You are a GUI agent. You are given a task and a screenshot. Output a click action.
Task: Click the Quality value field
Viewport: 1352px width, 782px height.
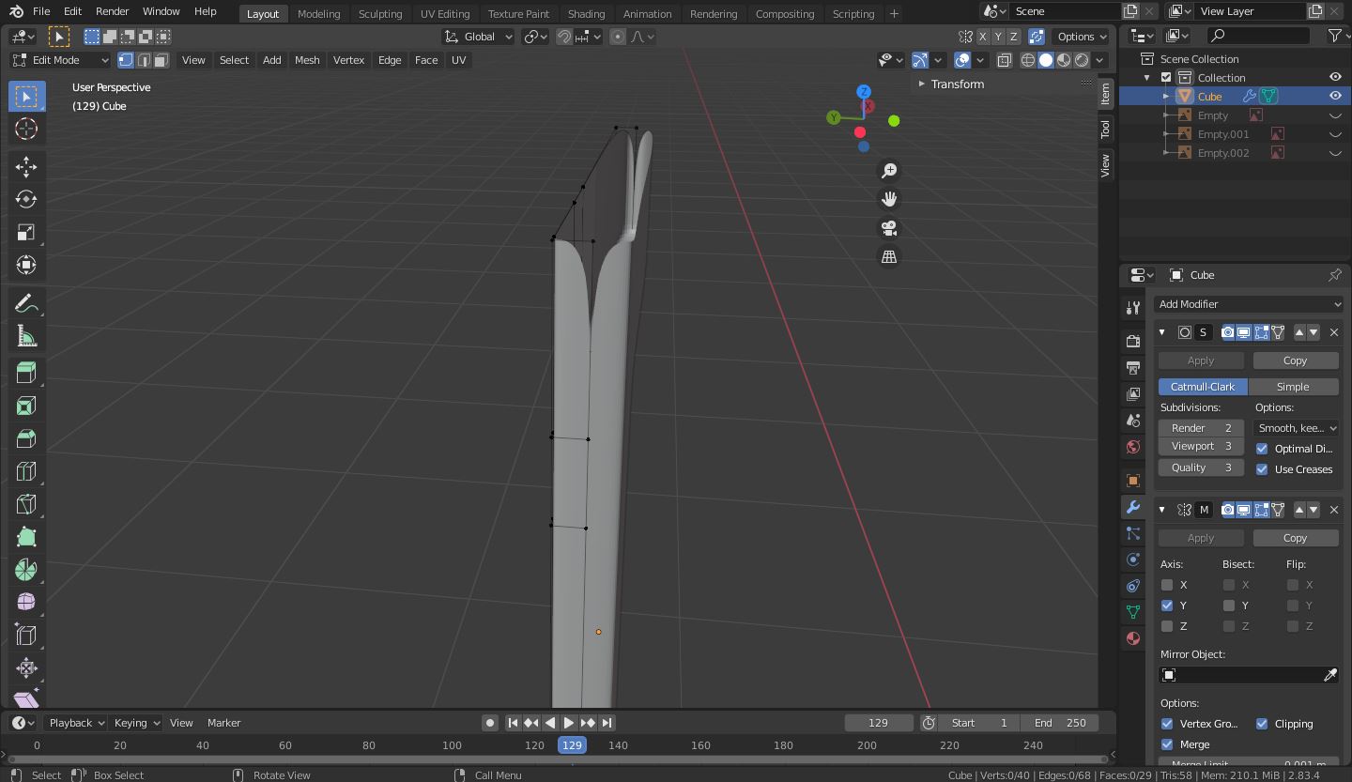click(x=1201, y=468)
